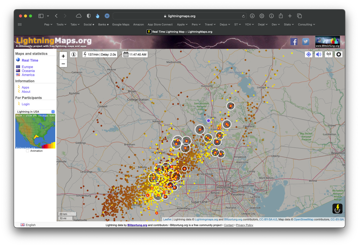Show Safari downloads
Viewport: 359px width, 246px height.
(252, 16)
